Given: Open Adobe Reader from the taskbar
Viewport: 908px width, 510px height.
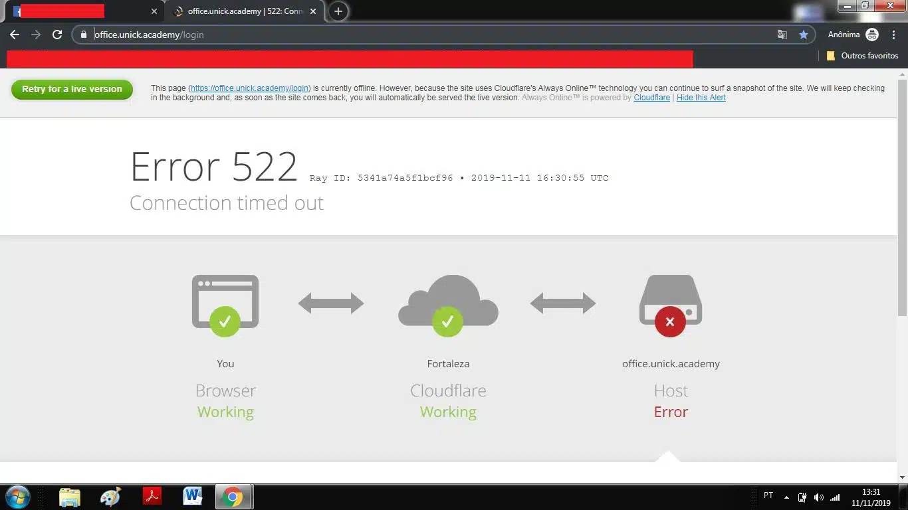Looking at the screenshot, I should pyautogui.click(x=152, y=497).
